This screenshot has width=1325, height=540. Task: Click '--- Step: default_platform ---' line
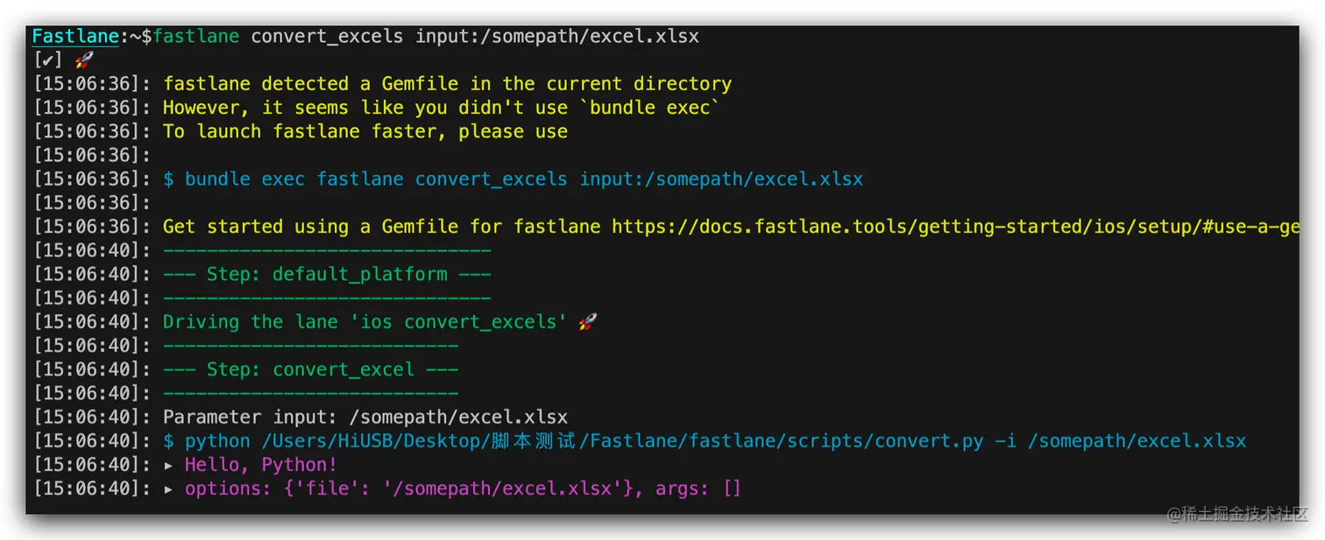[327, 274]
